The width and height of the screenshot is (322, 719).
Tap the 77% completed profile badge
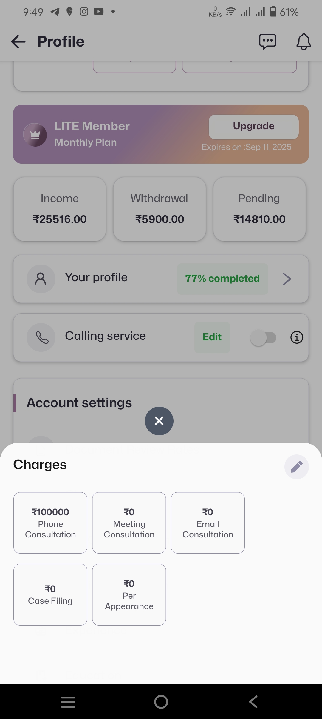[x=222, y=279]
